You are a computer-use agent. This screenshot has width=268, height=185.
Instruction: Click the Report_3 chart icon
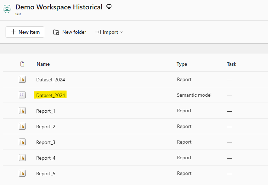22,142
